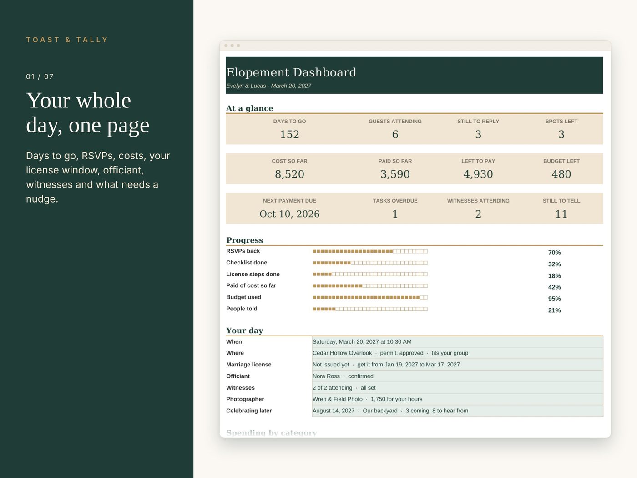Viewport: 637px width, 478px height.
Task: Click the License steps done 18% value
Action: [554, 276]
